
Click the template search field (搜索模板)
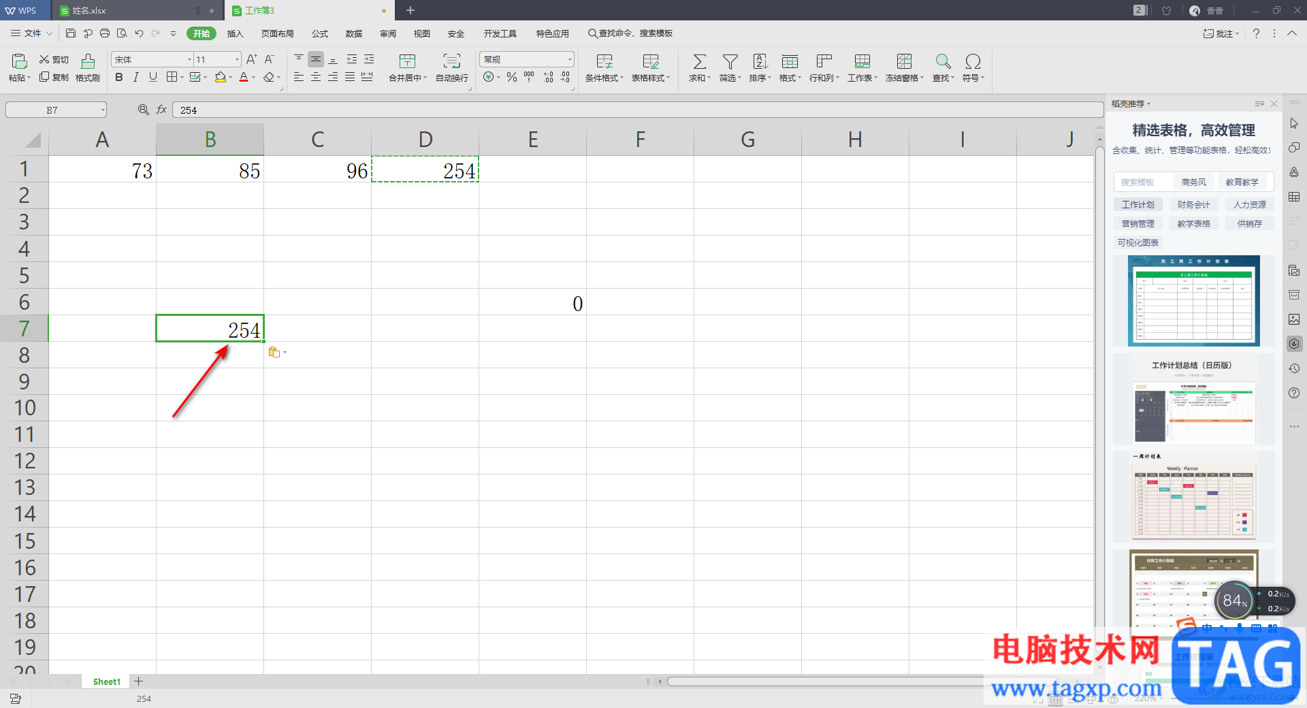[x=1144, y=182]
